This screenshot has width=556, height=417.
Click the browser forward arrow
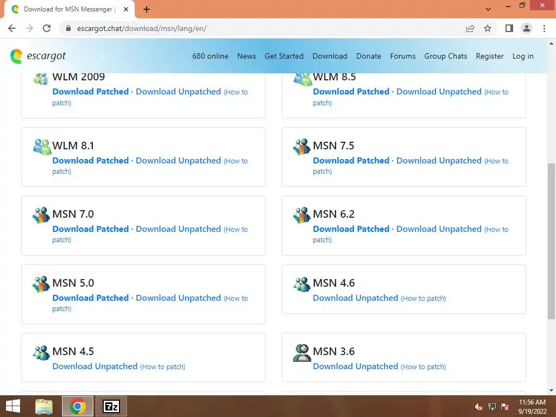[x=29, y=28]
